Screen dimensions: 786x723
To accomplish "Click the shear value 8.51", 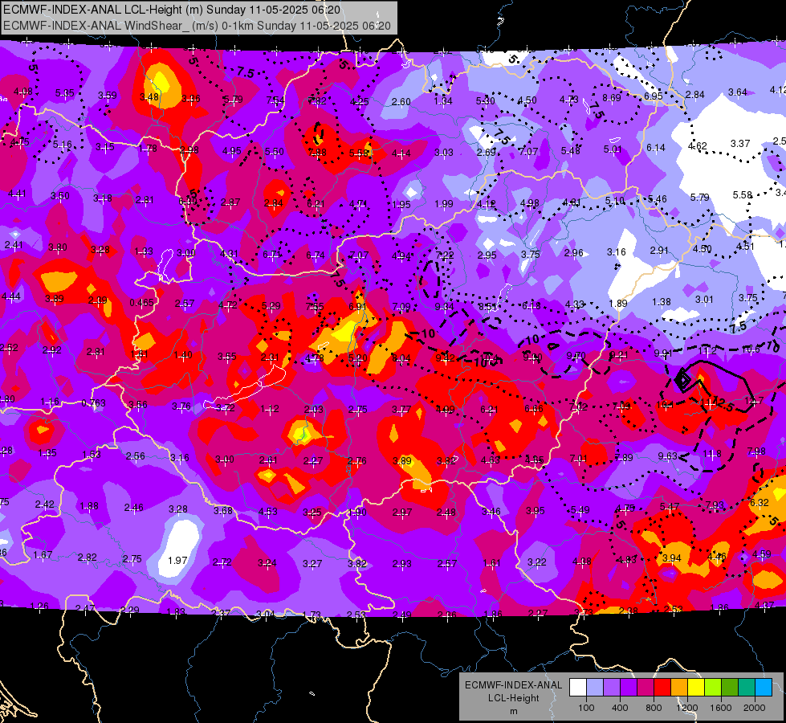I will (x=488, y=306).
